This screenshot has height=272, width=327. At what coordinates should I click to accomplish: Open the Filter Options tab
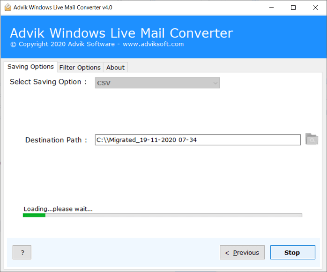[80, 68]
